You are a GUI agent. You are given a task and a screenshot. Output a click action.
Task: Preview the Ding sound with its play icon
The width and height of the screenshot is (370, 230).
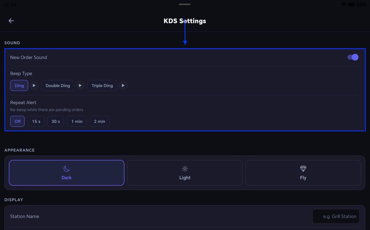(34, 86)
